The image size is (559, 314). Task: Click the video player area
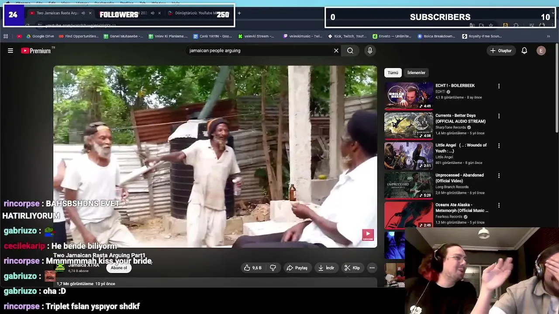215,157
